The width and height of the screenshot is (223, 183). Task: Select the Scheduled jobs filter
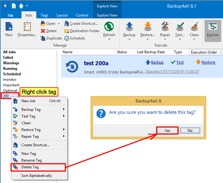pos(12,74)
